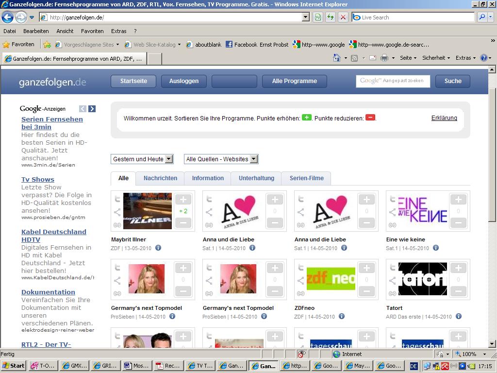Image resolution: width=497 pixels, height=373 pixels.
Task: Click the TV T... taskbar button
Action: [200, 366]
